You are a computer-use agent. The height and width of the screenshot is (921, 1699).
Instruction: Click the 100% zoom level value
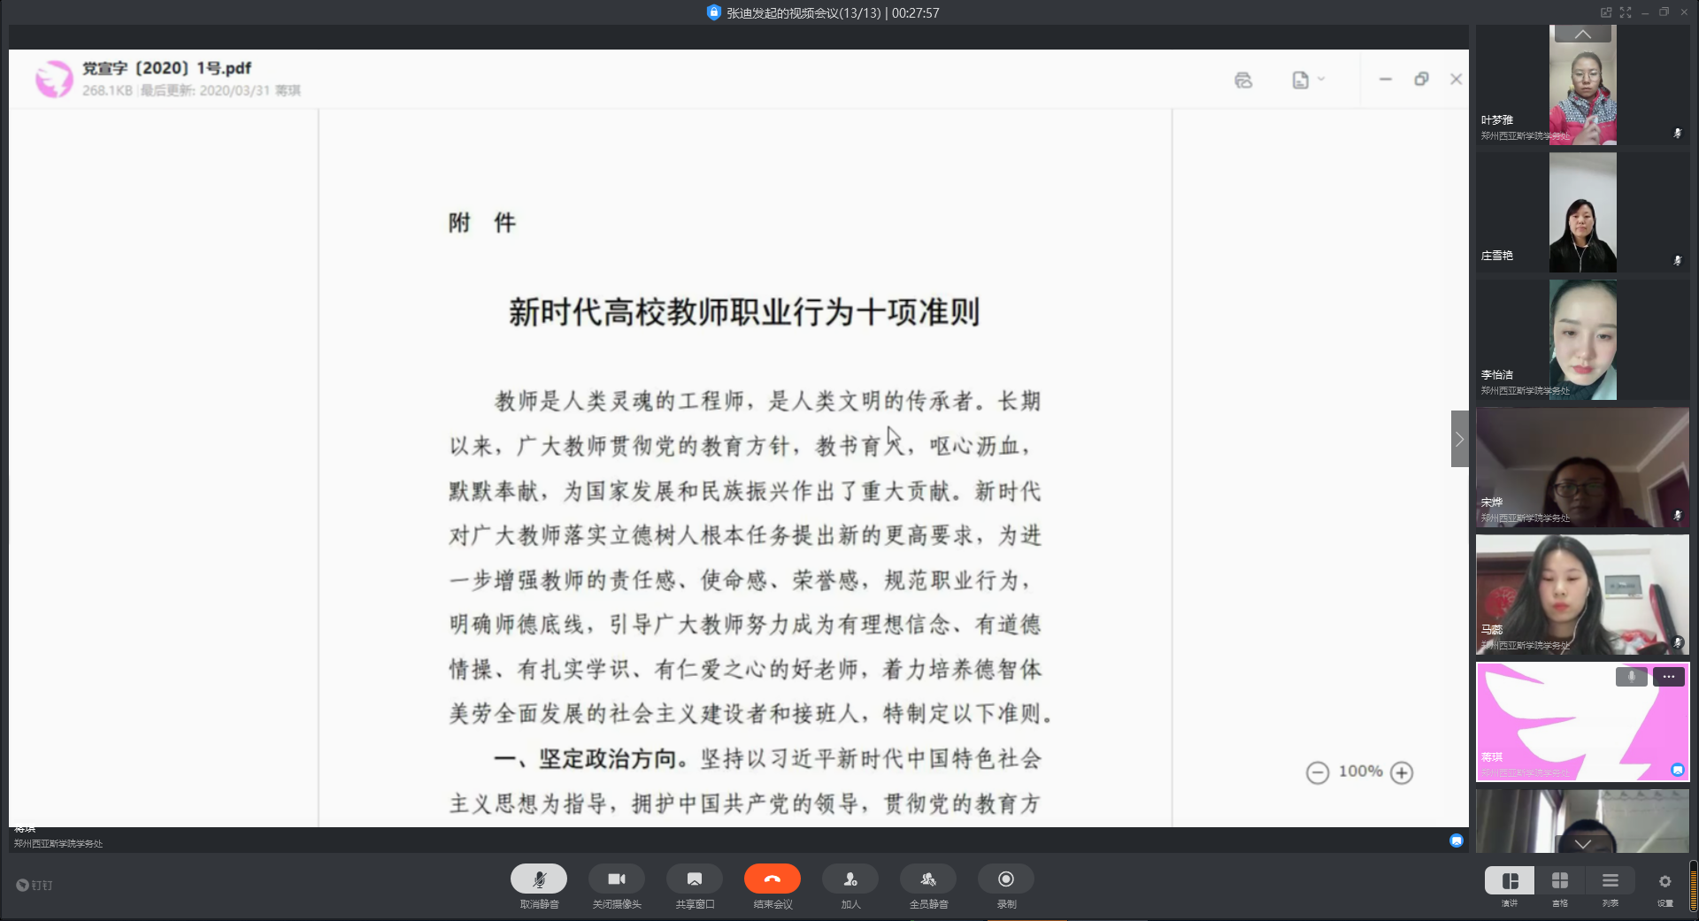tap(1360, 771)
